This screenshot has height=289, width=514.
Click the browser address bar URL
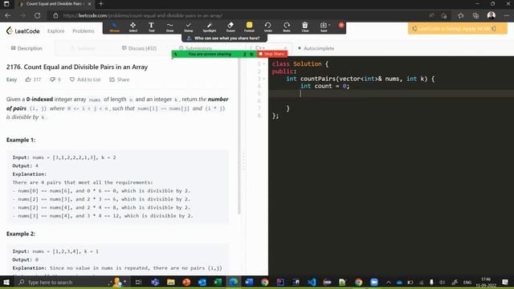[x=143, y=15]
